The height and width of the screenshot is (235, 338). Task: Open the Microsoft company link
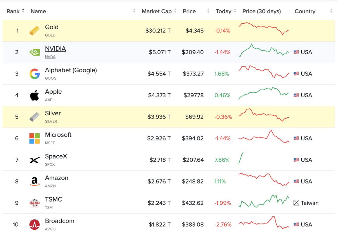point(58,135)
